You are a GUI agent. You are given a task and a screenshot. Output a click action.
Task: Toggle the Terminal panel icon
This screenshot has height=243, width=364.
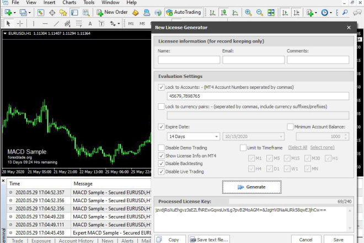(74, 12)
